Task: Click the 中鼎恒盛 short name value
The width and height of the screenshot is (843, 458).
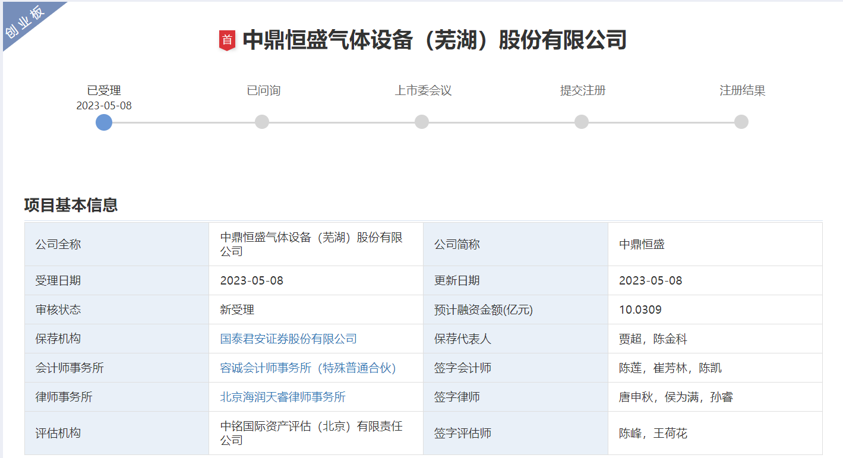Action: pos(642,244)
